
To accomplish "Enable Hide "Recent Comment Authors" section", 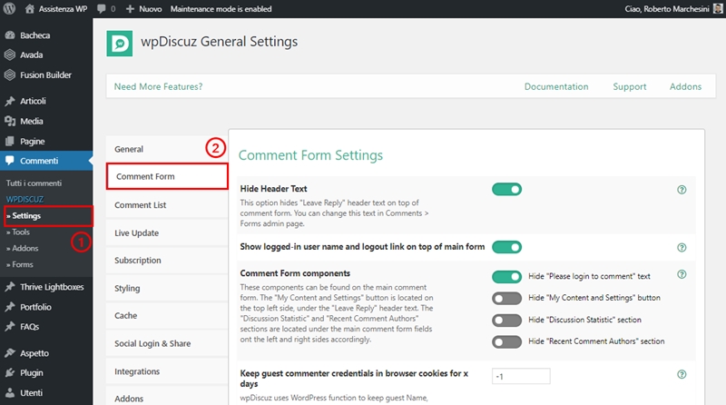I will [x=506, y=342].
